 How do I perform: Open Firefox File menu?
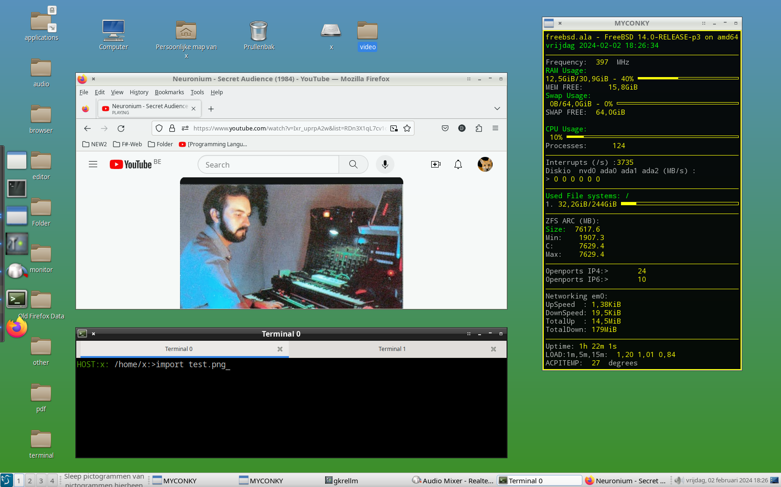click(x=84, y=92)
